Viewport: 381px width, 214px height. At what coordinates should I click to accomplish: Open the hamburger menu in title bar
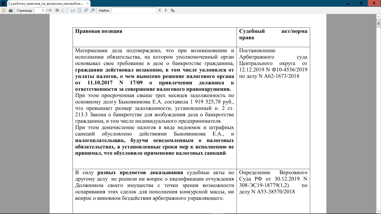[x=3, y=3]
